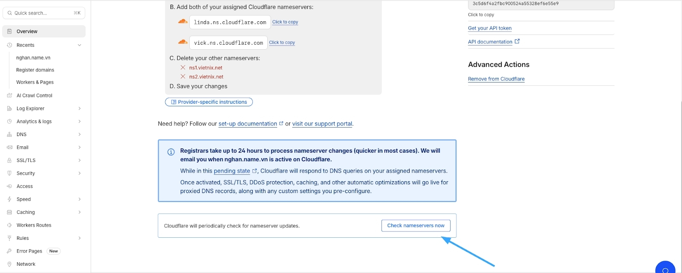Select the linda.ns.cloudflare.com nameserver box

click(x=230, y=22)
